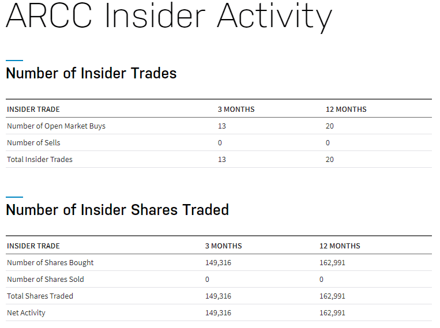Click the Number of Insider Shares Traded heading
The image size is (440, 328).
point(117,210)
